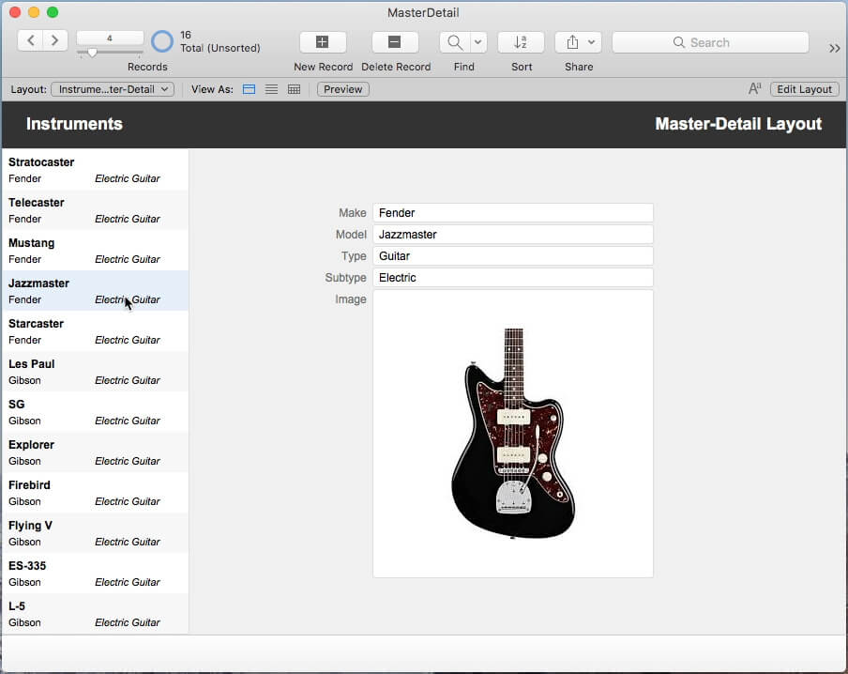Close the MasterDetail window red button
This screenshot has height=674, width=848.
pyautogui.click(x=15, y=12)
